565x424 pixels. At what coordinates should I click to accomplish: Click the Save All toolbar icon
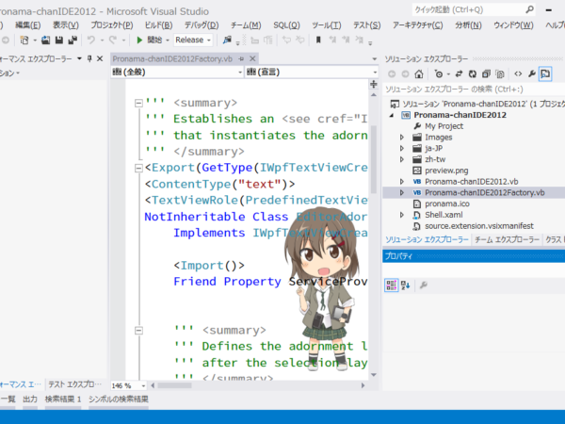pos(73,40)
